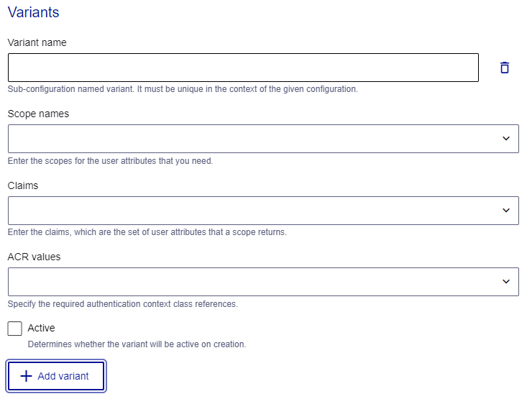Click the ACR values chevron arrow
Image resolution: width=527 pixels, height=399 pixels.
(x=506, y=281)
